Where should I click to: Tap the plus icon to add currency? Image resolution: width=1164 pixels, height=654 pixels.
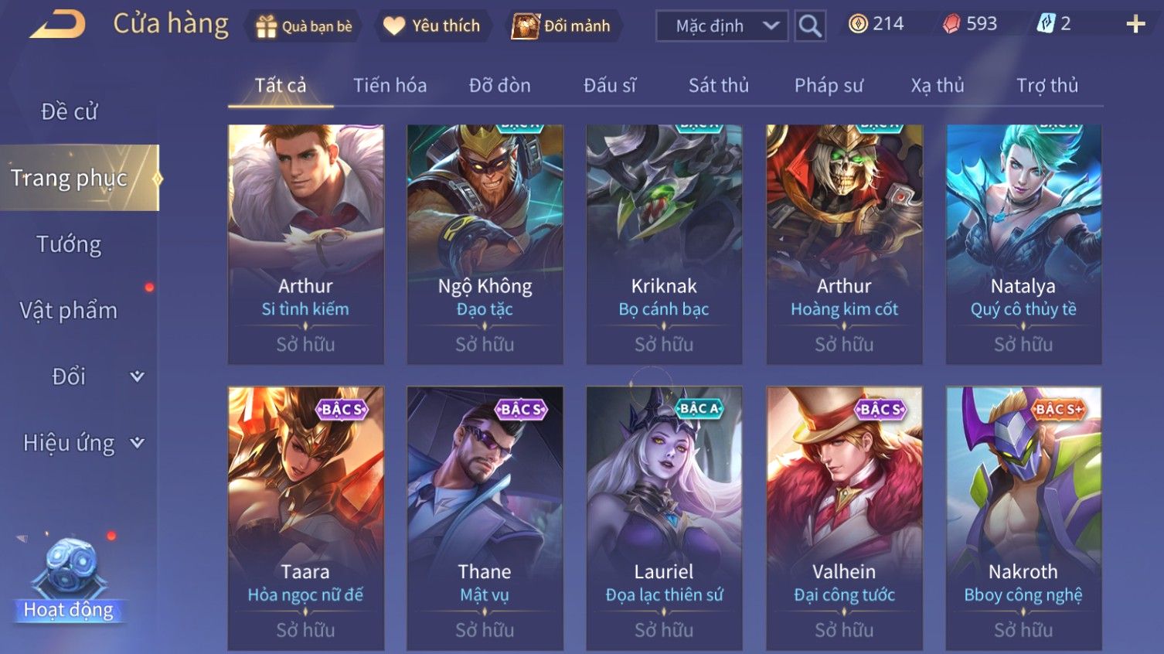pyautogui.click(x=1135, y=25)
